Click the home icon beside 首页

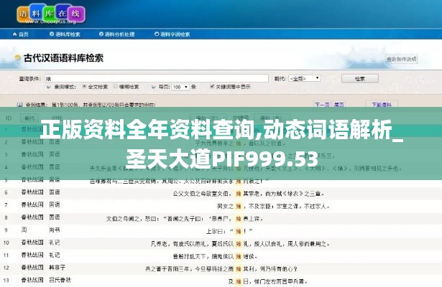pyautogui.click(x=14, y=34)
